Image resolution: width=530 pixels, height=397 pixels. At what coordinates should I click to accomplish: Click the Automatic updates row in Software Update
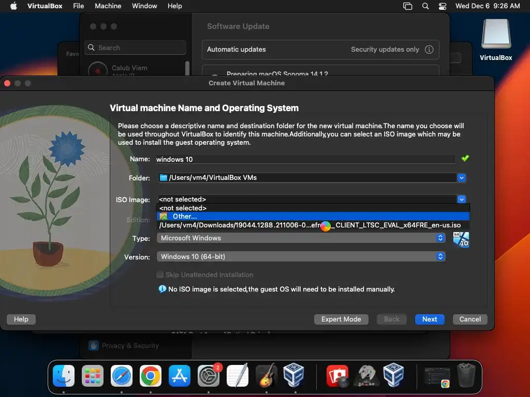tap(320, 49)
